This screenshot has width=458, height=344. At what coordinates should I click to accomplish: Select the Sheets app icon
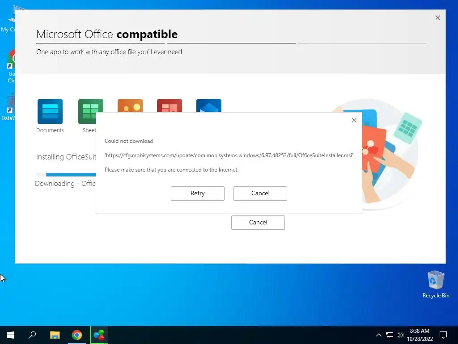(90, 112)
